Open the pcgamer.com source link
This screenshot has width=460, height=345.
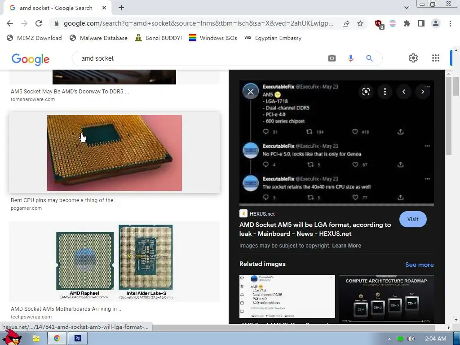[x=26, y=208]
